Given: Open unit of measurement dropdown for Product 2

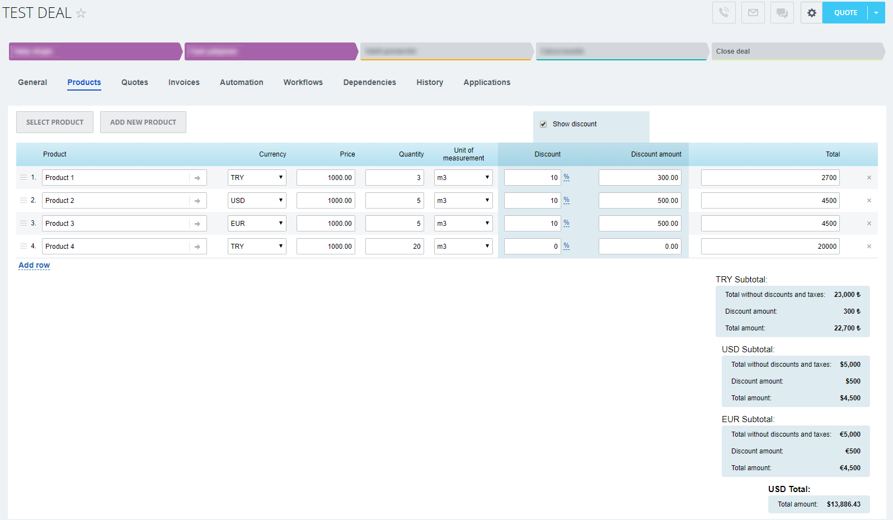Looking at the screenshot, I should (463, 200).
